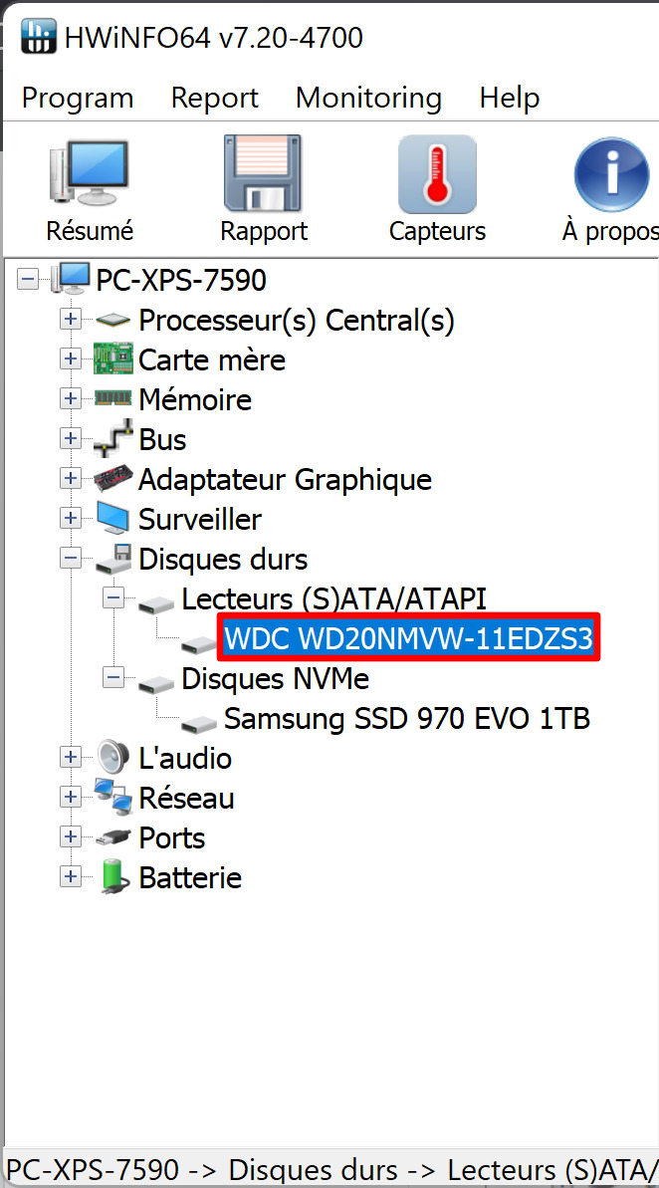
Task: Collapse the Disques durs node
Action: tap(71, 559)
